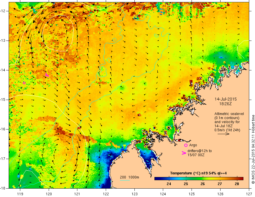Click the longitude 122 axis label
255x197 pixels.
click(106, 194)
